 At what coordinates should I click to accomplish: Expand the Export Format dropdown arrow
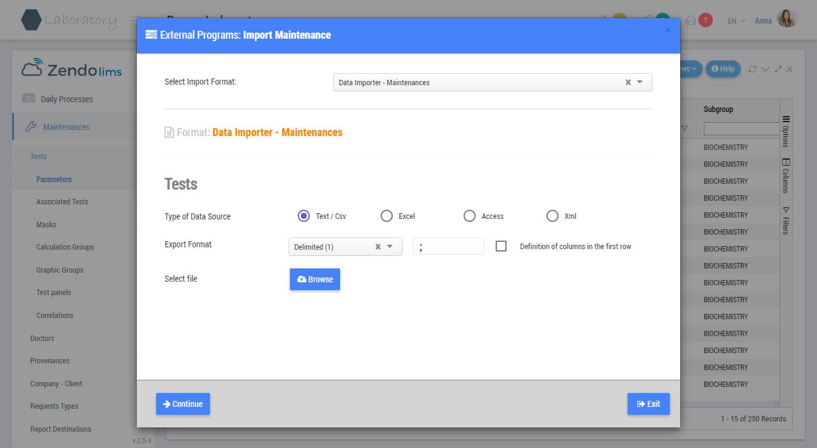coord(390,247)
